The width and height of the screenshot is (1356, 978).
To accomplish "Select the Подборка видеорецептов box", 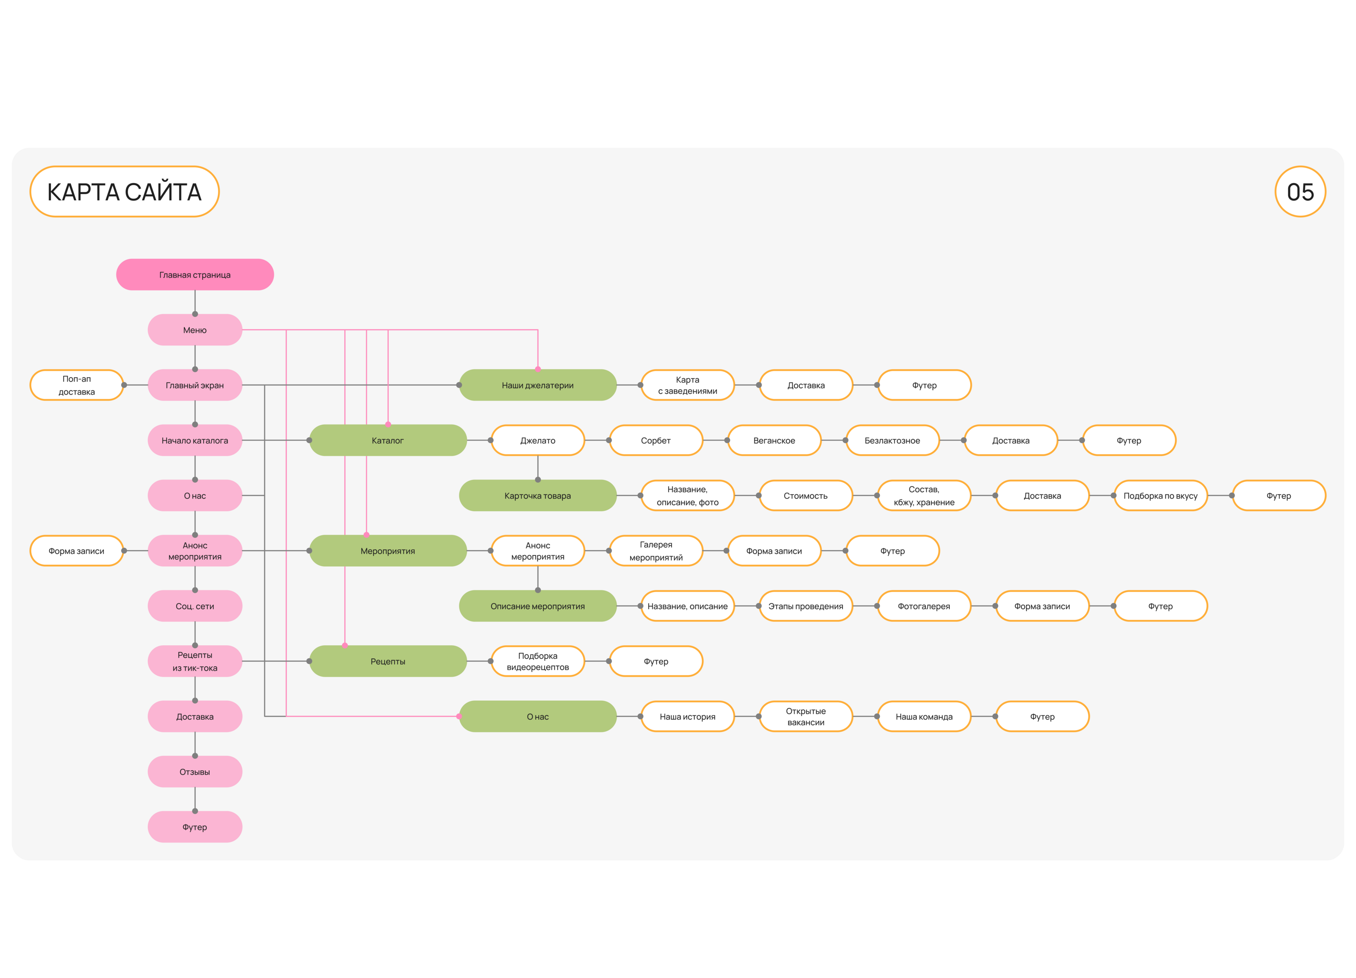I will [x=537, y=661].
